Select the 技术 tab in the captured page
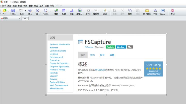This screenshot has height=104, width=186. (x=92, y=55)
